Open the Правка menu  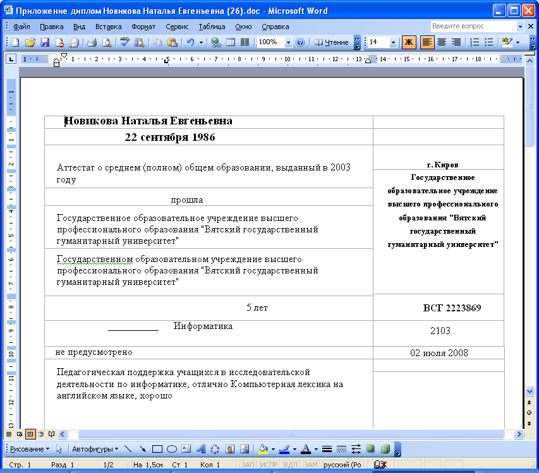click(52, 27)
